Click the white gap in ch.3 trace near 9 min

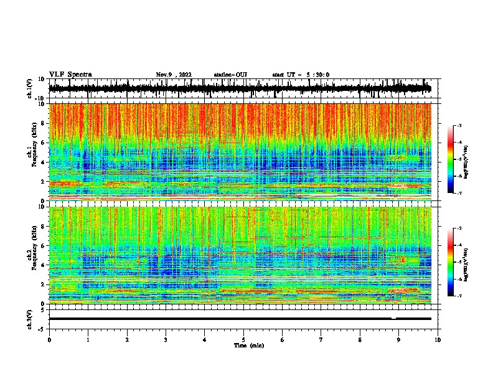pyautogui.click(x=393, y=319)
